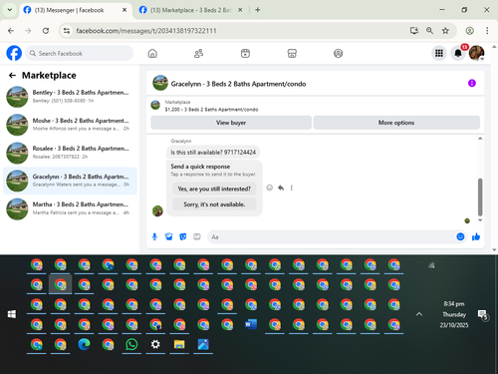Click chat scroll up arrow
This screenshot has width=498, height=374.
click(x=480, y=139)
